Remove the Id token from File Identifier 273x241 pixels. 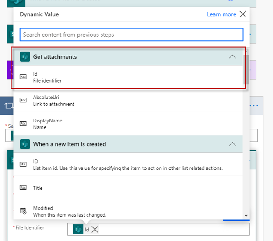click(x=94, y=229)
